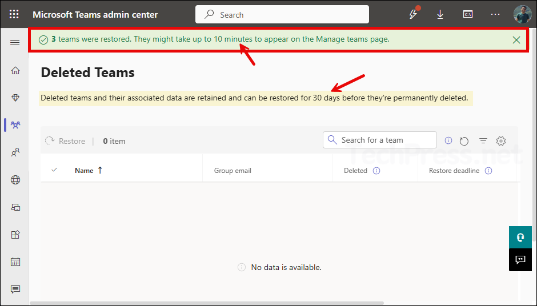
Task: Click the 'No data is available.' message
Action: point(286,267)
